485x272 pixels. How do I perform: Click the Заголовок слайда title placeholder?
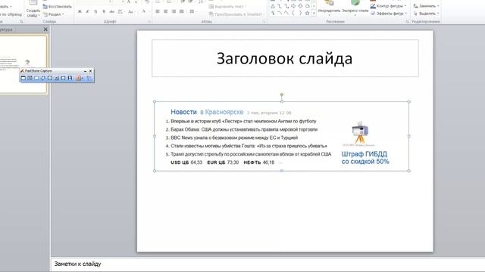[285, 58]
